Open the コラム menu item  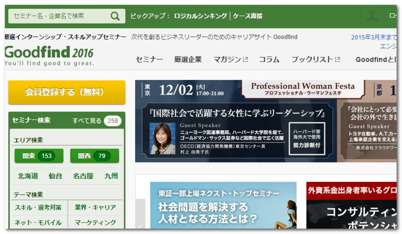pos(269,59)
